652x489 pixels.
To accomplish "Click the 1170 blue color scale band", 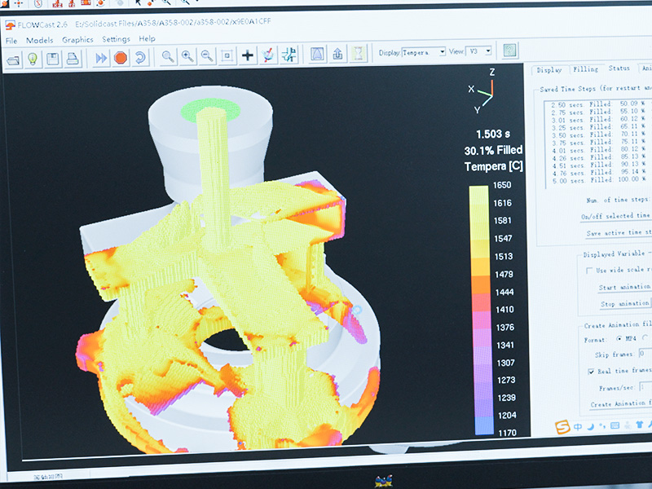I will click(x=484, y=426).
